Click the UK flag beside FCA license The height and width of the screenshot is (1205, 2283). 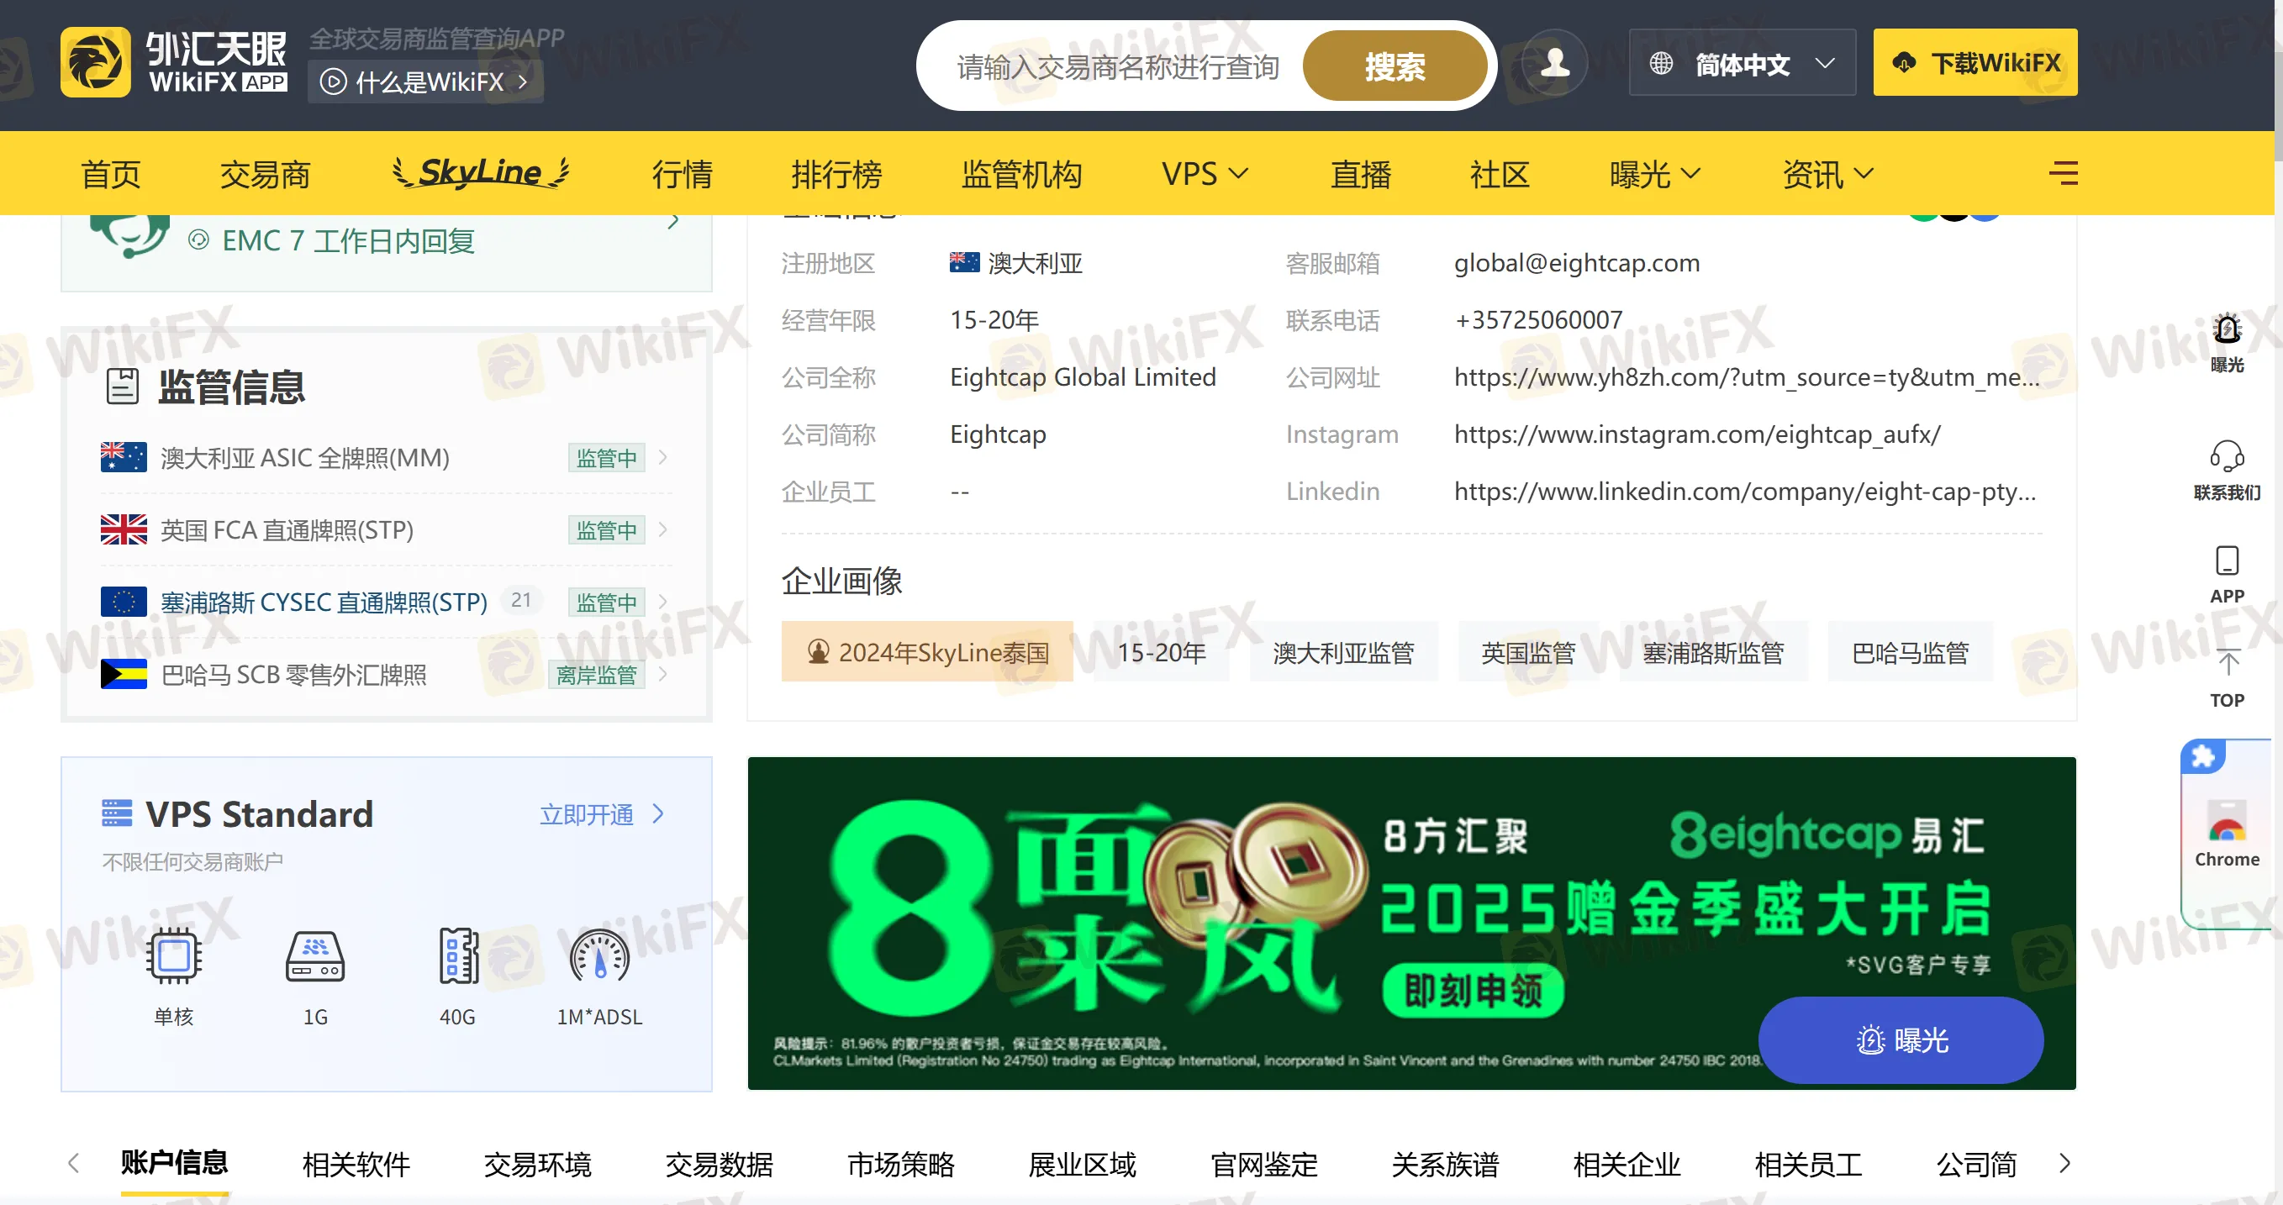coord(124,530)
